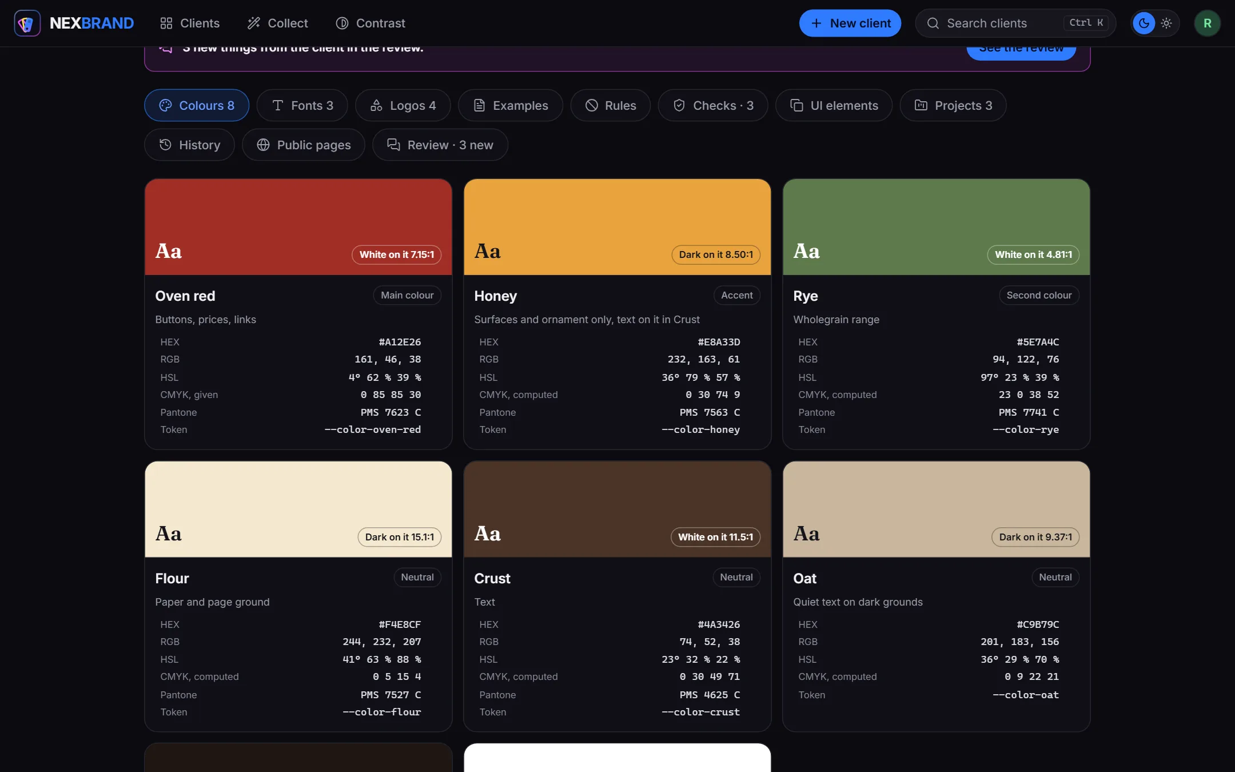
Task: Open Collect from the top navigation
Action: coord(278,23)
